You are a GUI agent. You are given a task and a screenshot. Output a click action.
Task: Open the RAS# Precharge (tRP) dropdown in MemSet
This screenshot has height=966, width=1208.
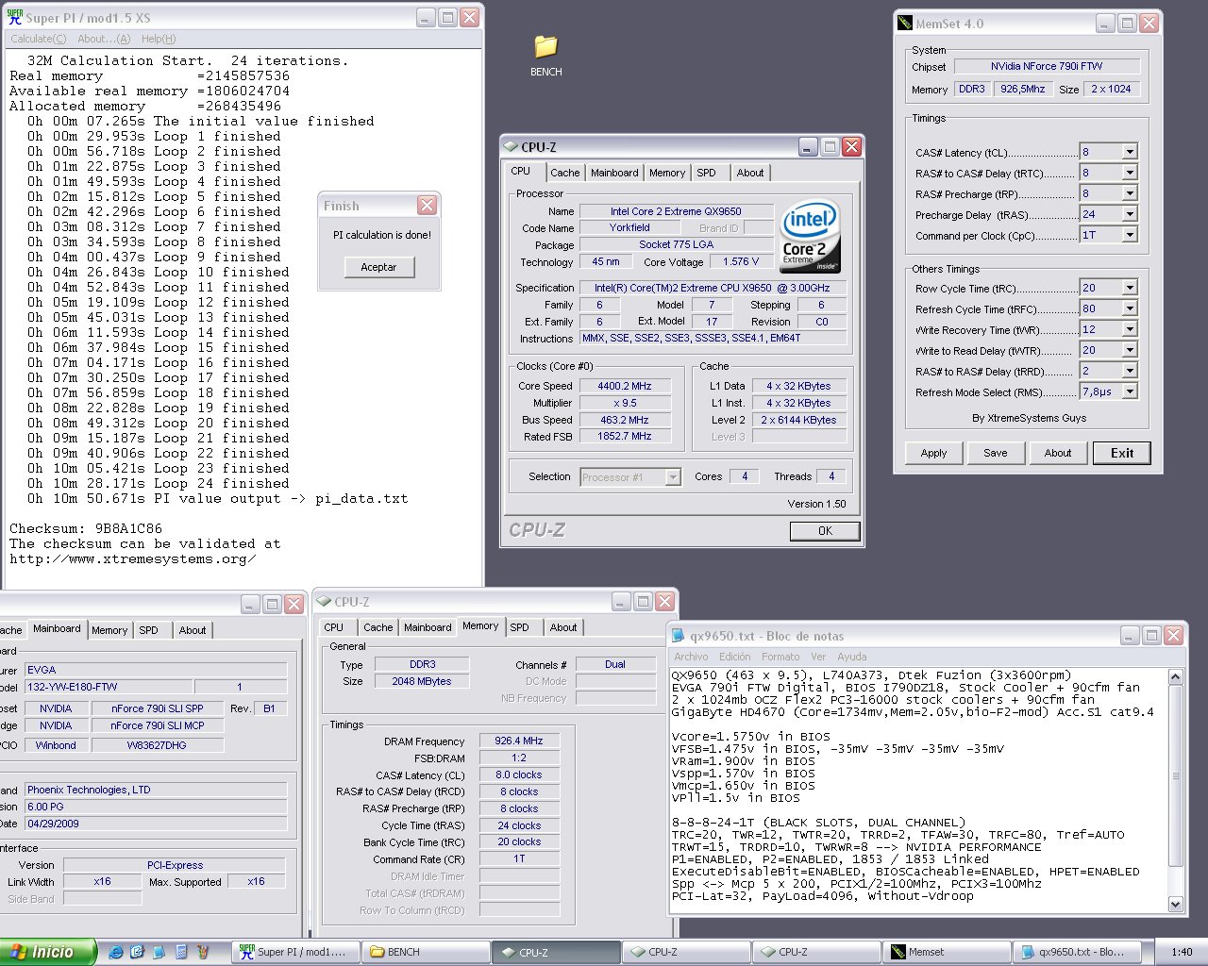pos(1130,193)
